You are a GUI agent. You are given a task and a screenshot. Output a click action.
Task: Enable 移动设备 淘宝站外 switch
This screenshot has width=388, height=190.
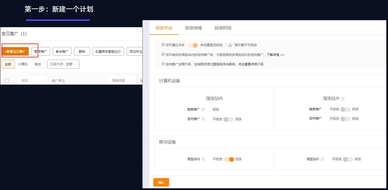pyautogui.click(x=348, y=159)
